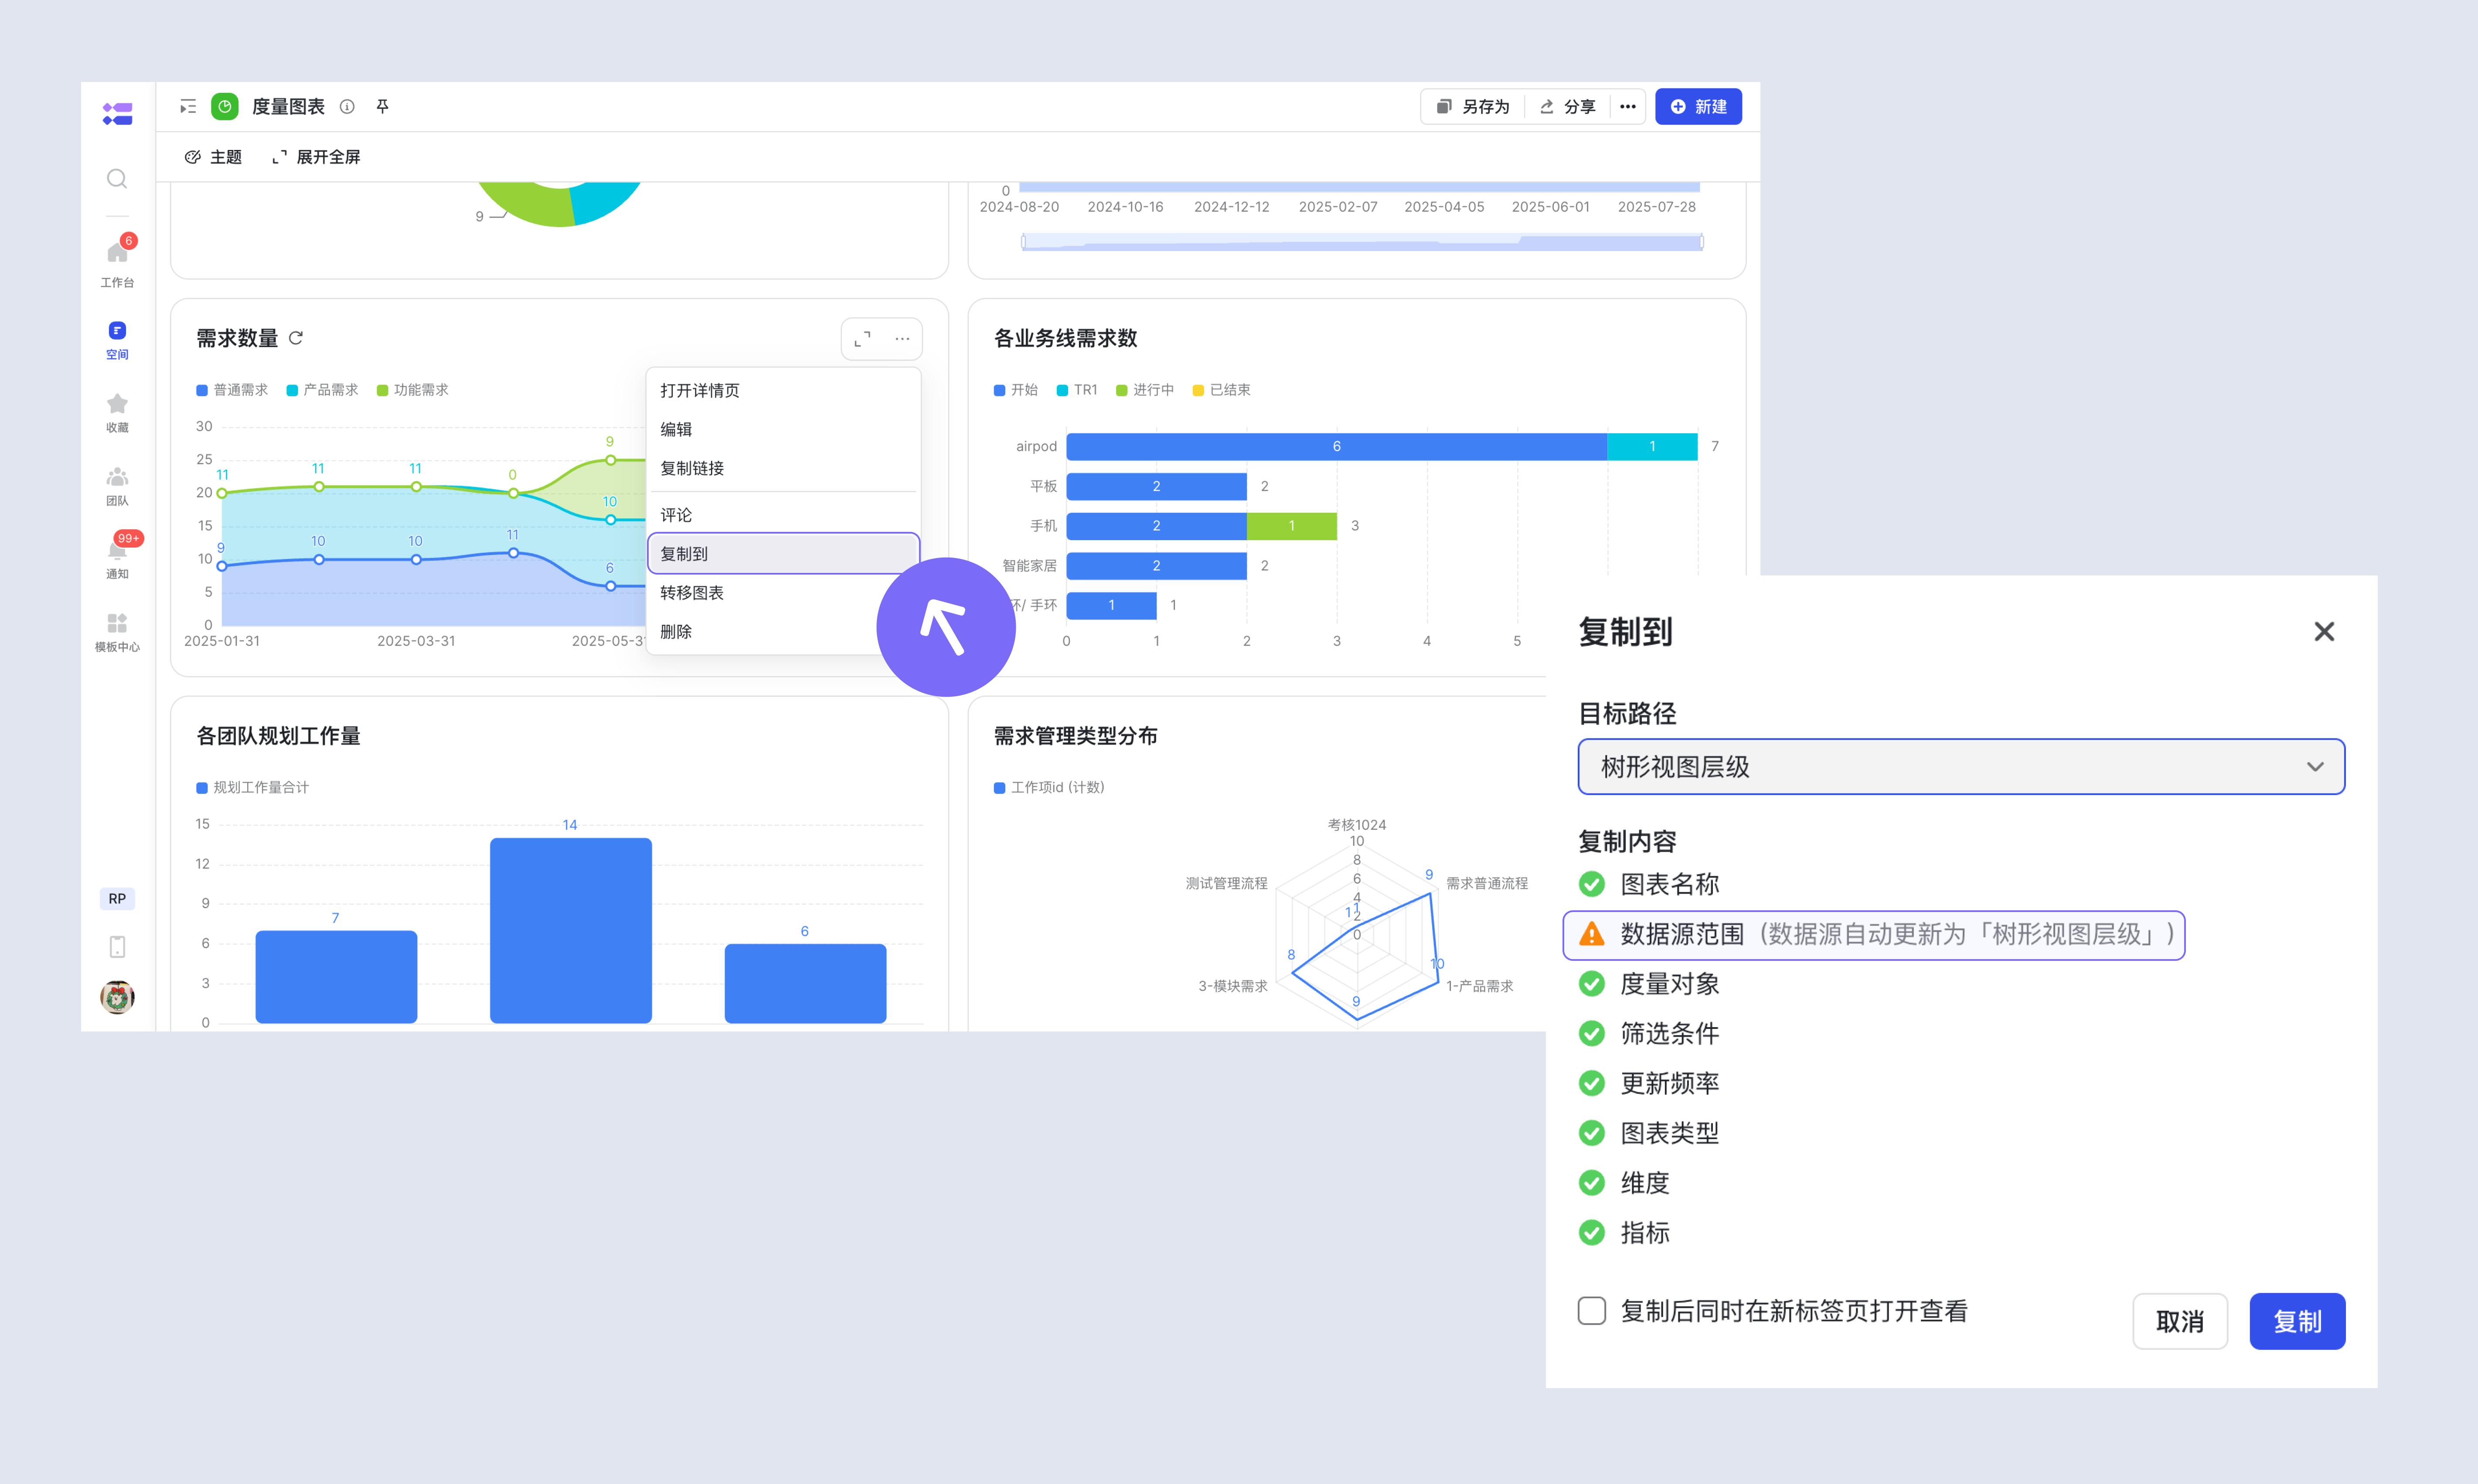
Task: Toggle 进行中 legend item
Action: point(1145,390)
